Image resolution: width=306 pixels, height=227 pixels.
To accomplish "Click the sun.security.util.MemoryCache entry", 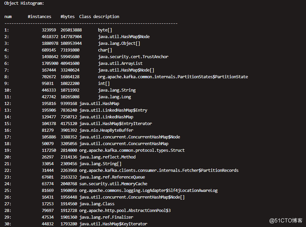I will (x=113, y=184).
